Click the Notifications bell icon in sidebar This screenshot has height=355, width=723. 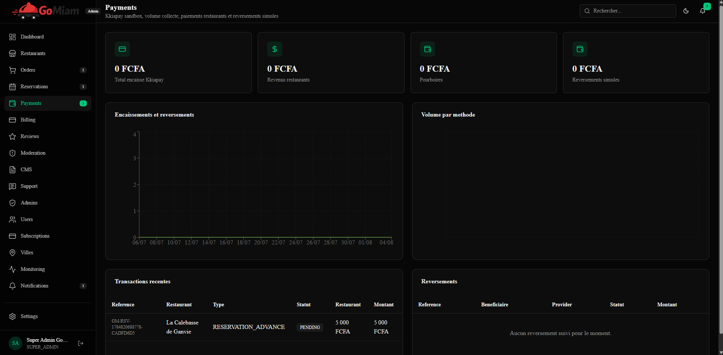pos(12,286)
